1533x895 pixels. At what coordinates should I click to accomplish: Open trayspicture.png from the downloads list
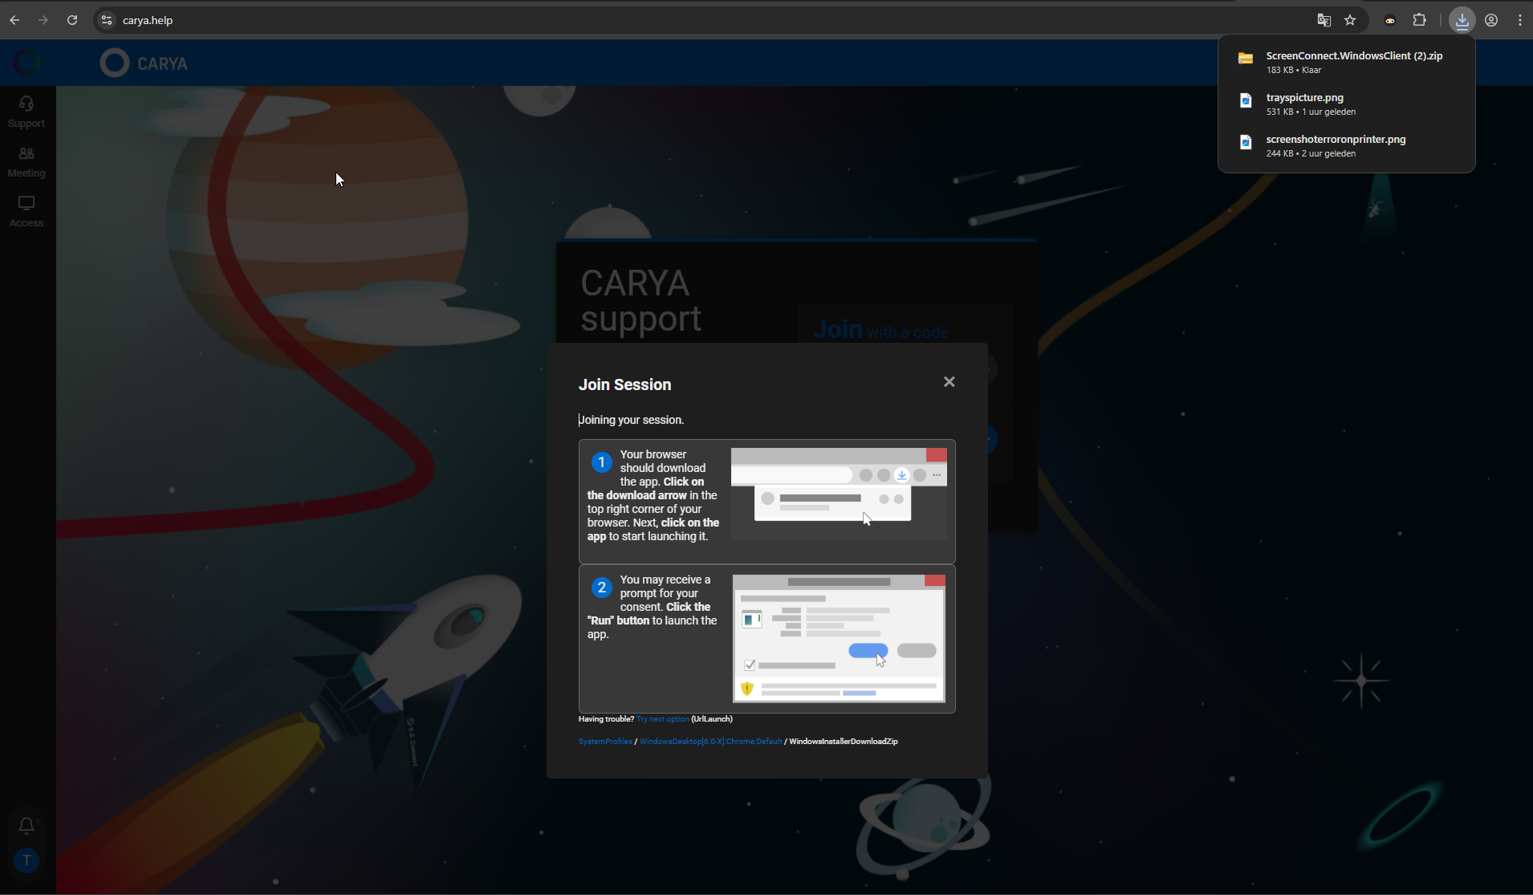[x=1347, y=104]
